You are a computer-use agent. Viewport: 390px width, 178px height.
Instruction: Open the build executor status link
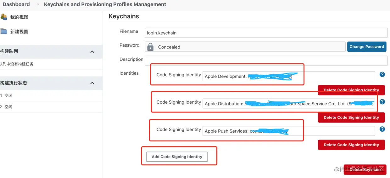pyautogui.click(x=14, y=83)
